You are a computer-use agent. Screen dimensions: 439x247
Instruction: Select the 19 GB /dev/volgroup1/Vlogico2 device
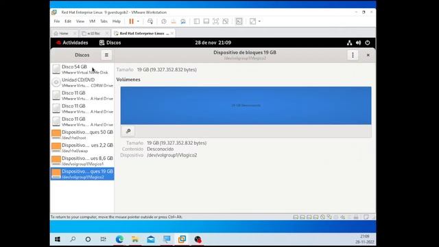(x=82, y=174)
